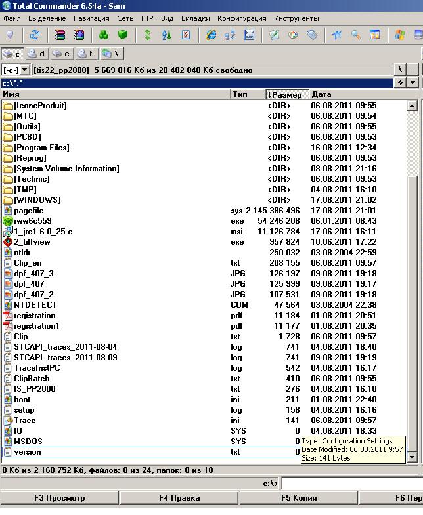Click the file list scrollbar down arrow
Viewport: 423px width, 515px height.
412,457
